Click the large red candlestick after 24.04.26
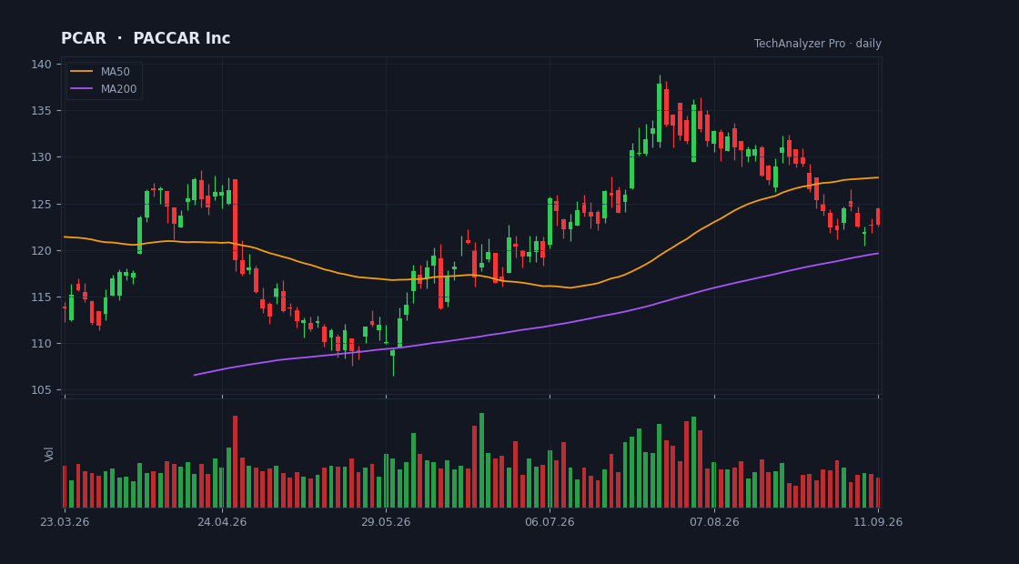Screen dimensions: 1019x564 [x=236, y=219]
